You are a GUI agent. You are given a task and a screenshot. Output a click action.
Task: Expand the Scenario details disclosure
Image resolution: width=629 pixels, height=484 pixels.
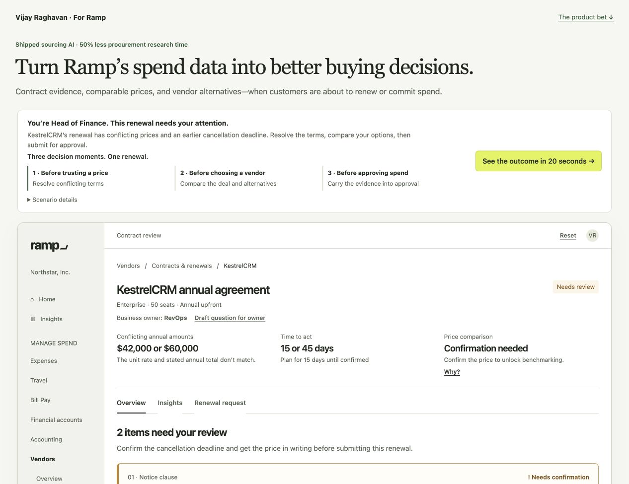click(x=52, y=200)
